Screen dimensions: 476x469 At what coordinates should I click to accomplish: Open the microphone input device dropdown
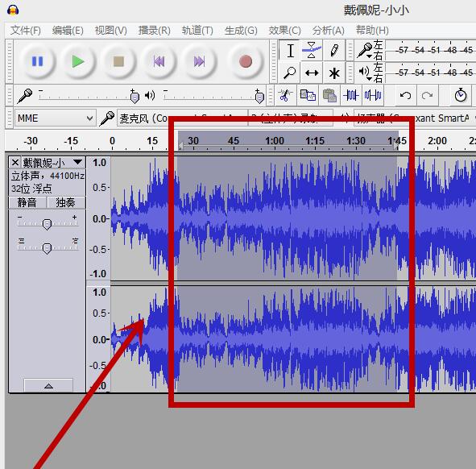[182, 118]
